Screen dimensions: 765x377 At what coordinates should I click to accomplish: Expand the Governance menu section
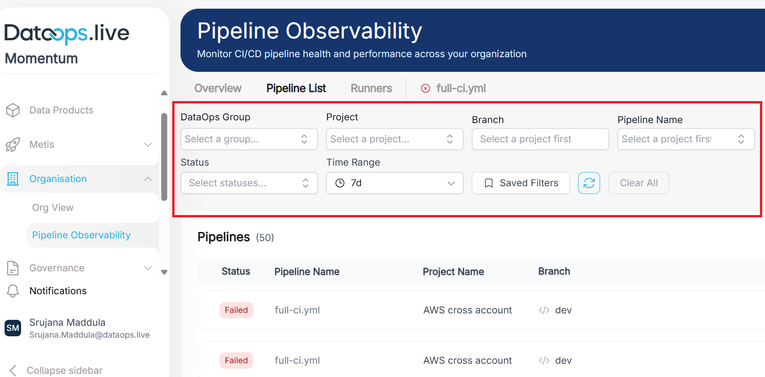coord(148,268)
